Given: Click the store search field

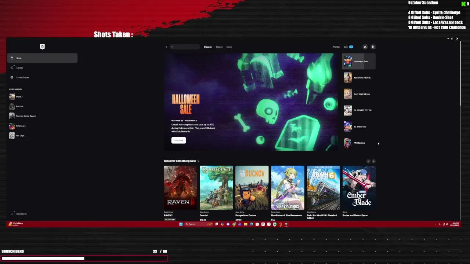Looking at the screenshot, I should (x=185, y=47).
